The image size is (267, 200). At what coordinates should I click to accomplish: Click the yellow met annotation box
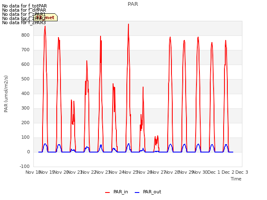pos(45,17)
